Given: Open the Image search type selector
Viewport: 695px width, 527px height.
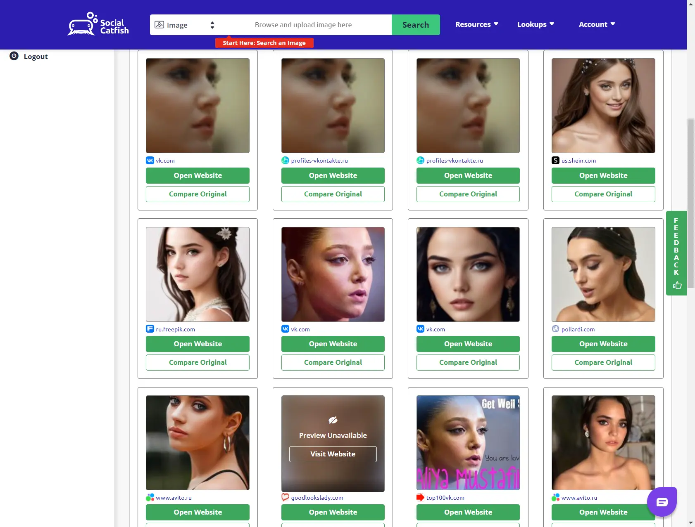Looking at the screenshot, I should (x=185, y=25).
